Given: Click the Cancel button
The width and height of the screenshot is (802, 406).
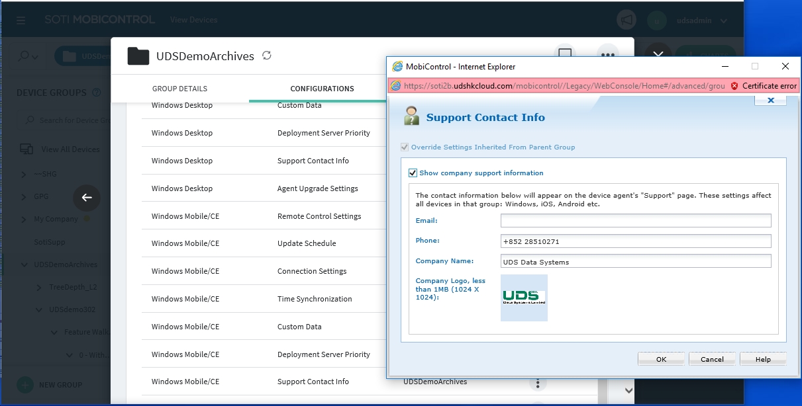Looking at the screenshot, I should click(712, 359).
